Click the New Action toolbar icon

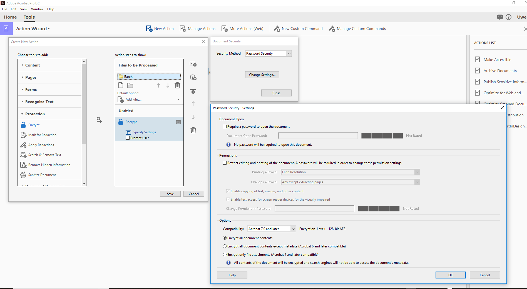pos(149,29)
